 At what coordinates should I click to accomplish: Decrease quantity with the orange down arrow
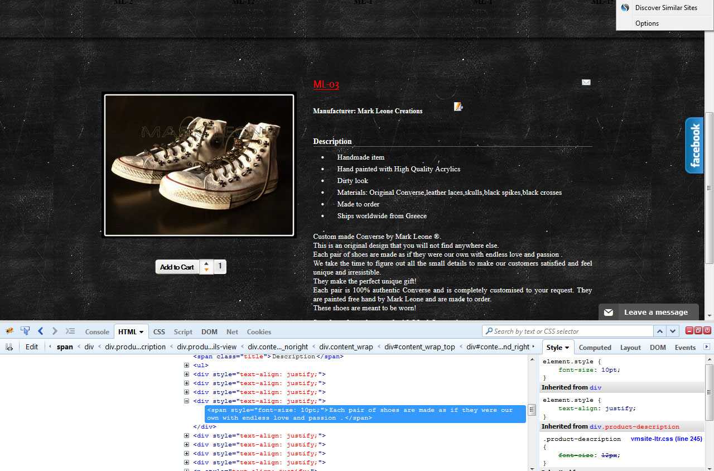pos(206,270)
